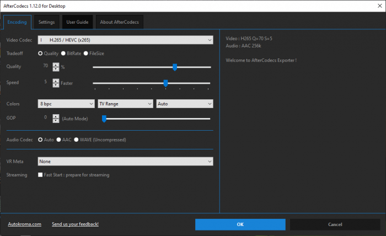Increase Quality value with up arrow
Viewport: 386px width, 236px height.
click(56, 65)
